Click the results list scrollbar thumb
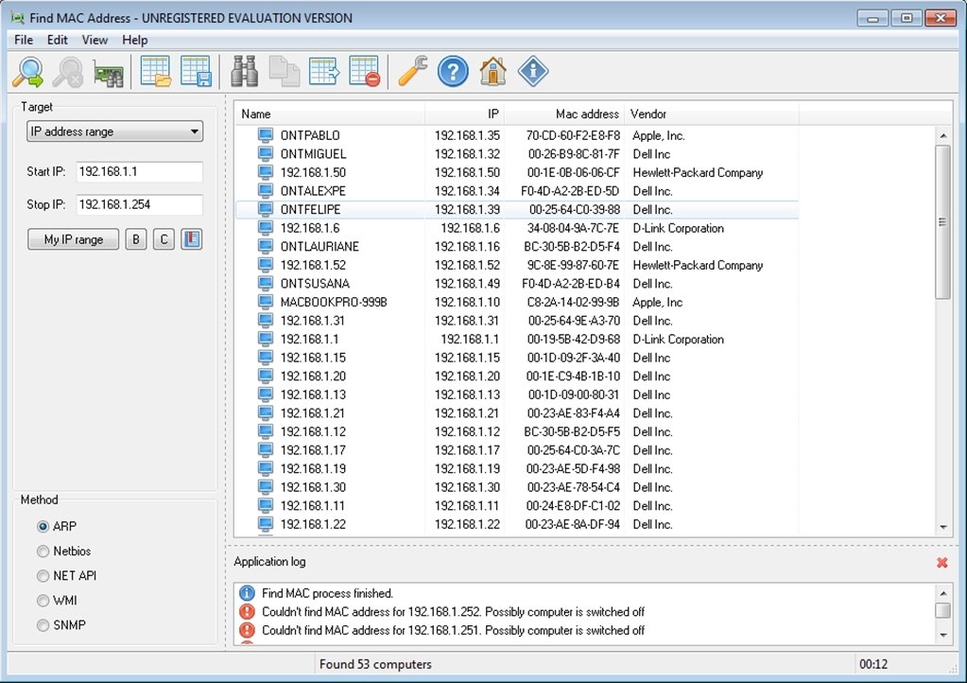Image resolution: width=967 pixels, height=683 pixels. pos(943,222)
